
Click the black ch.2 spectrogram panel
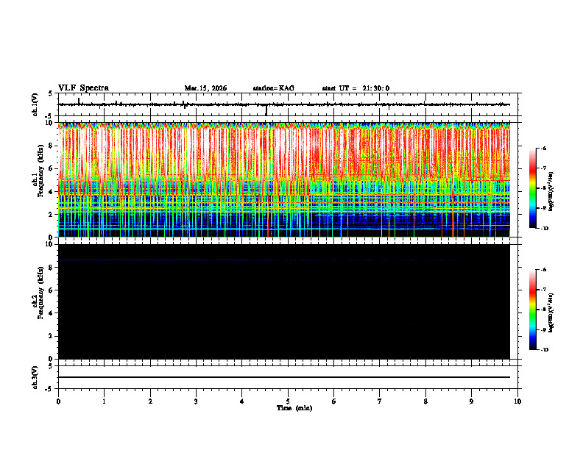pos(284,301)
